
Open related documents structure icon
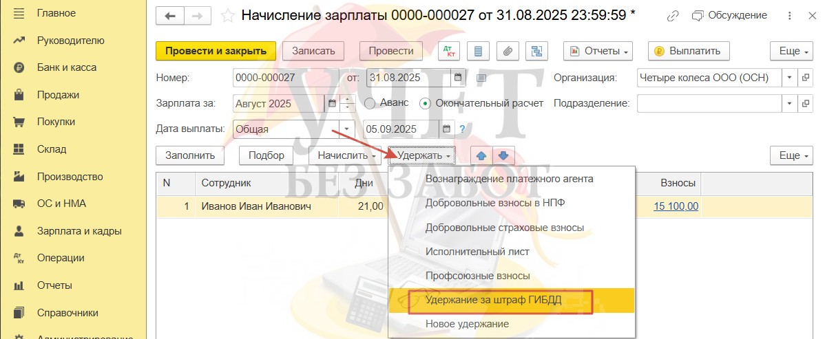click(536, 51)
